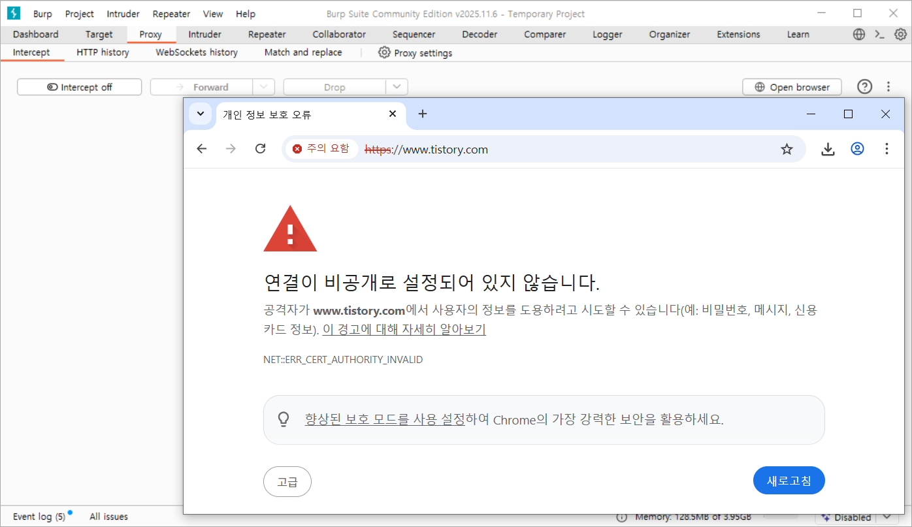This screenshot has height=527, width=912.
Task: Click the Proxy settings gear icon
Action: pos(384,53)
